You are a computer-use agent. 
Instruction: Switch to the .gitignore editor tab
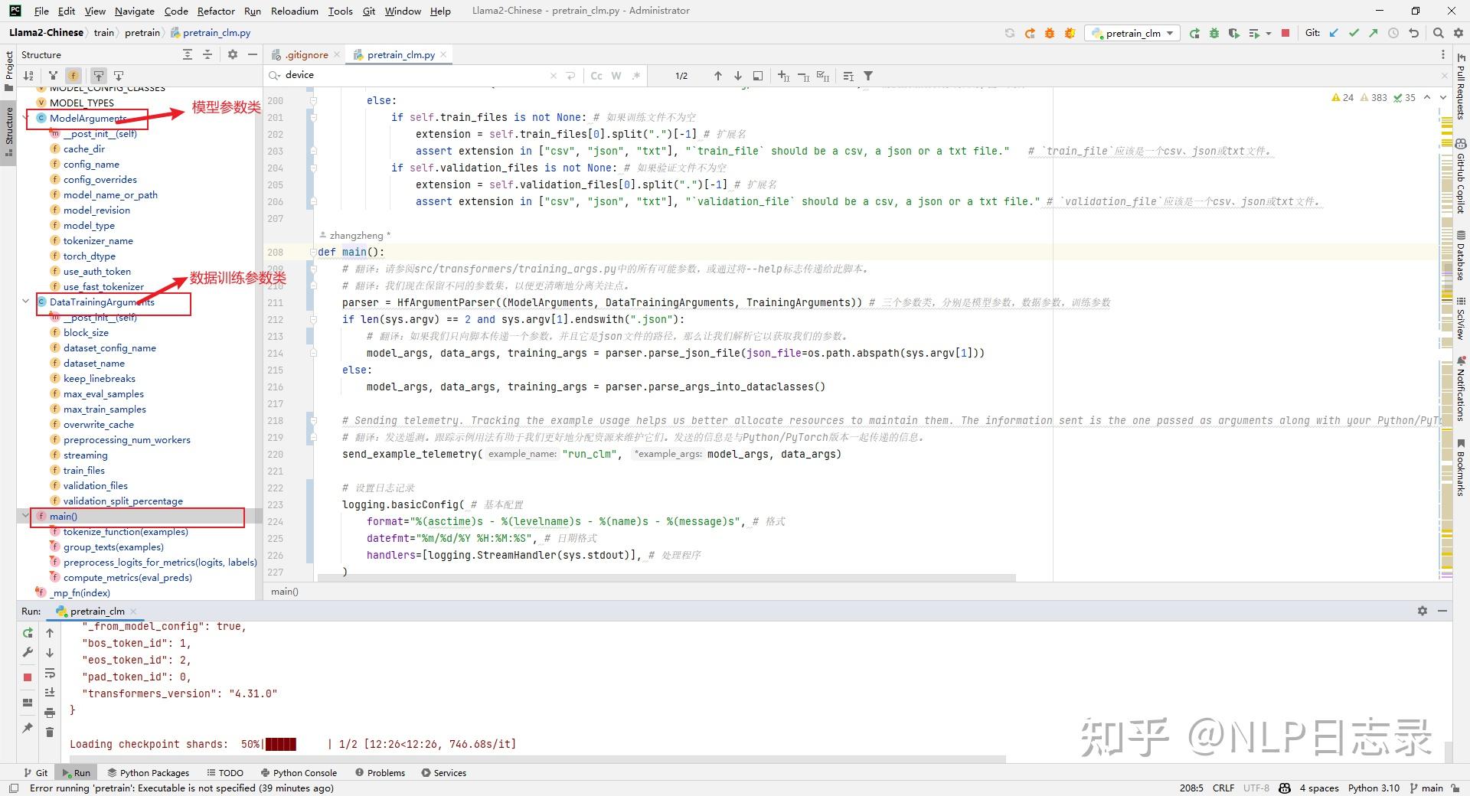[x=306, y=54]
